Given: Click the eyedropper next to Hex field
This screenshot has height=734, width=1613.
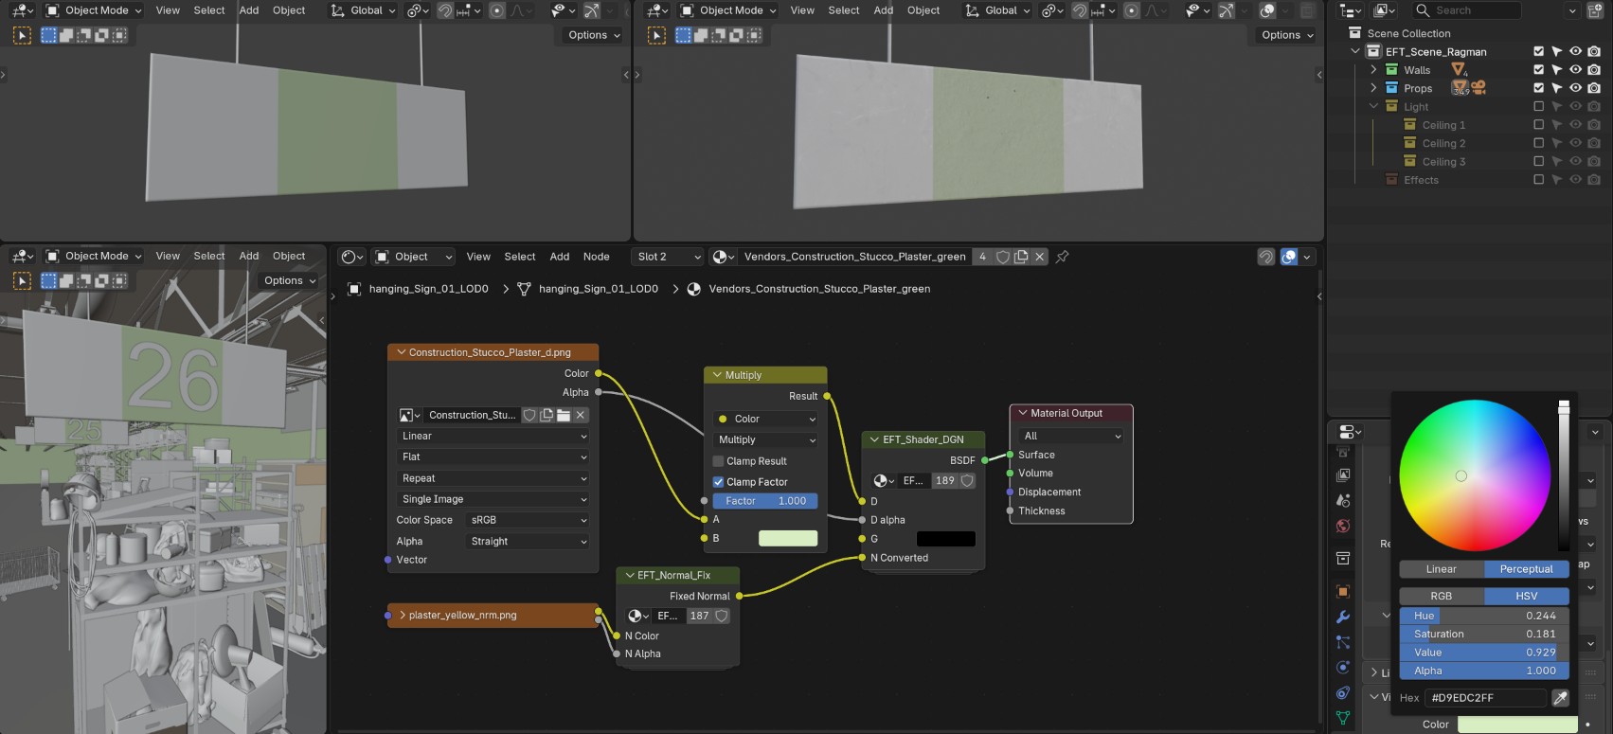Looking at the screenshot, I should pyautogui.click(x=1560, y=698).
